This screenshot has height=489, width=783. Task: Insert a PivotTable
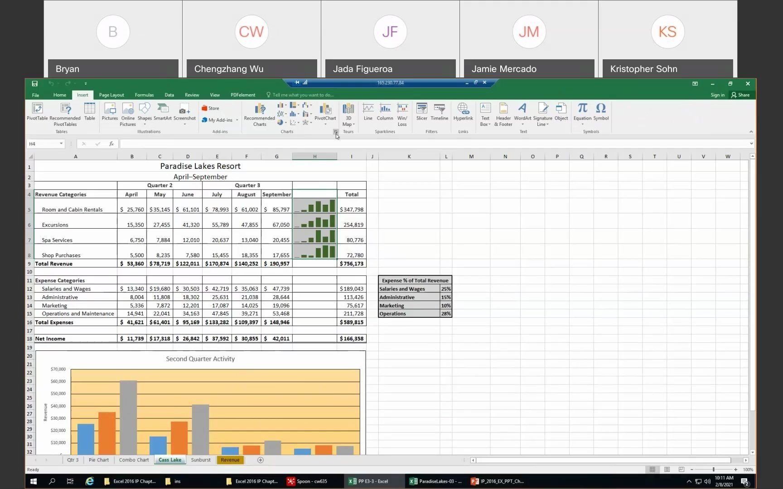click(37, 112)
